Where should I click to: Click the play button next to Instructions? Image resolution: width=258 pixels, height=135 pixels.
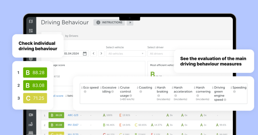[x=130, y=22]
